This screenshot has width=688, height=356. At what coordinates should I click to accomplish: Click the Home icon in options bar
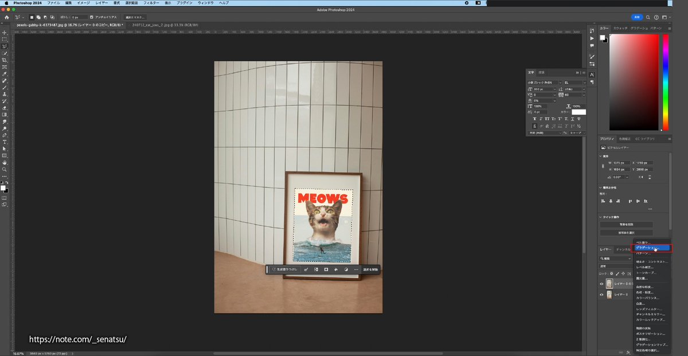coord(6,17)
